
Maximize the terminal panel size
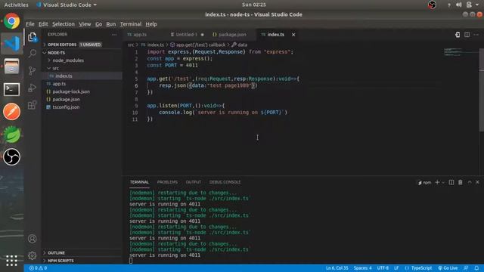470,182
